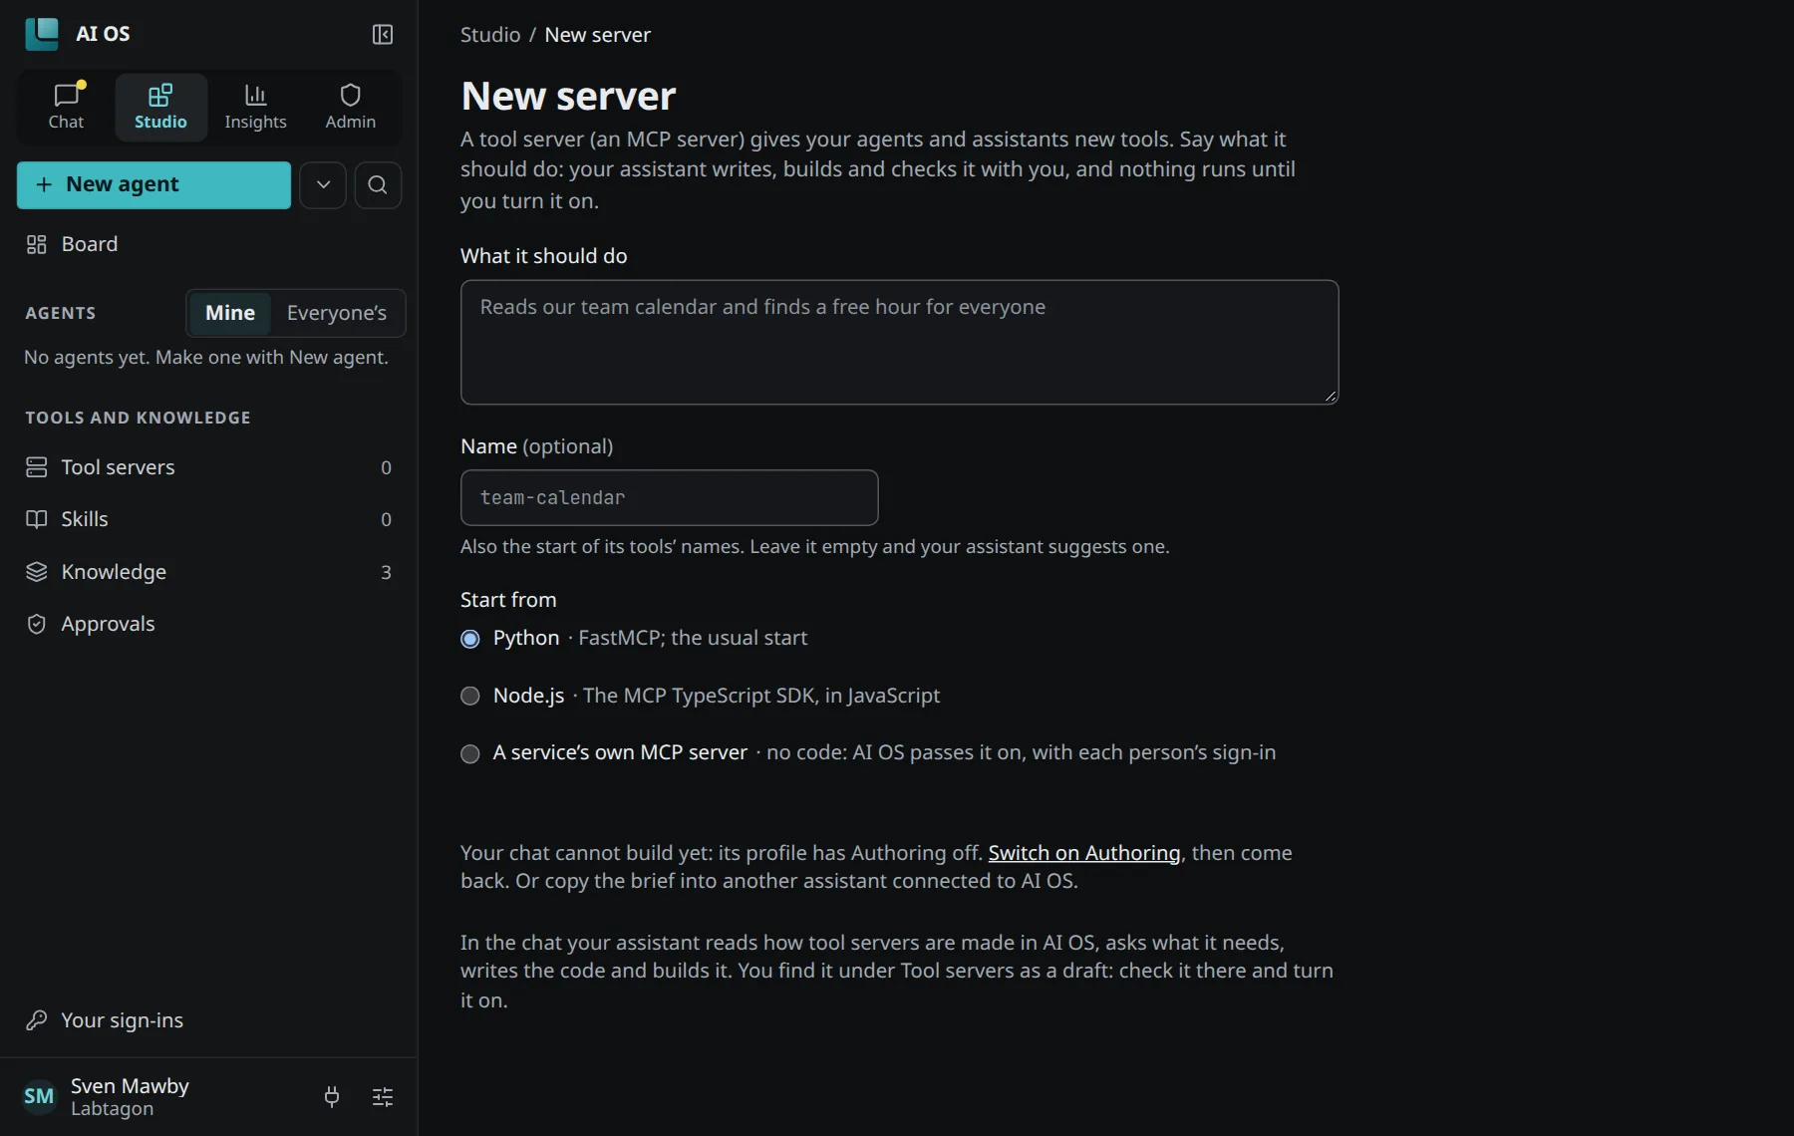The height and width of the screenshot is (1136, 1794).
Task: Focus the What it should do textarea
Action: (x=899, y=342)
